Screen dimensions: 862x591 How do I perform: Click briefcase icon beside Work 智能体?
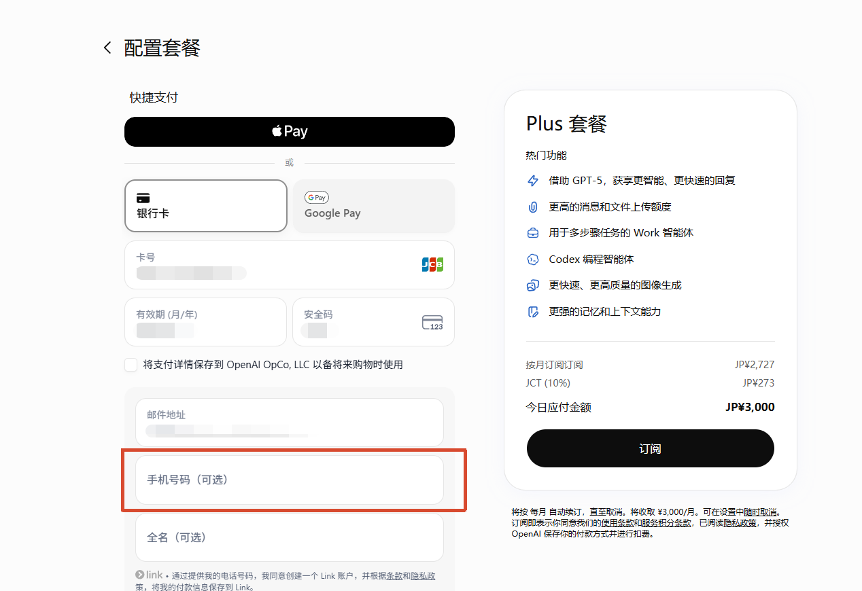pos(533,233)
